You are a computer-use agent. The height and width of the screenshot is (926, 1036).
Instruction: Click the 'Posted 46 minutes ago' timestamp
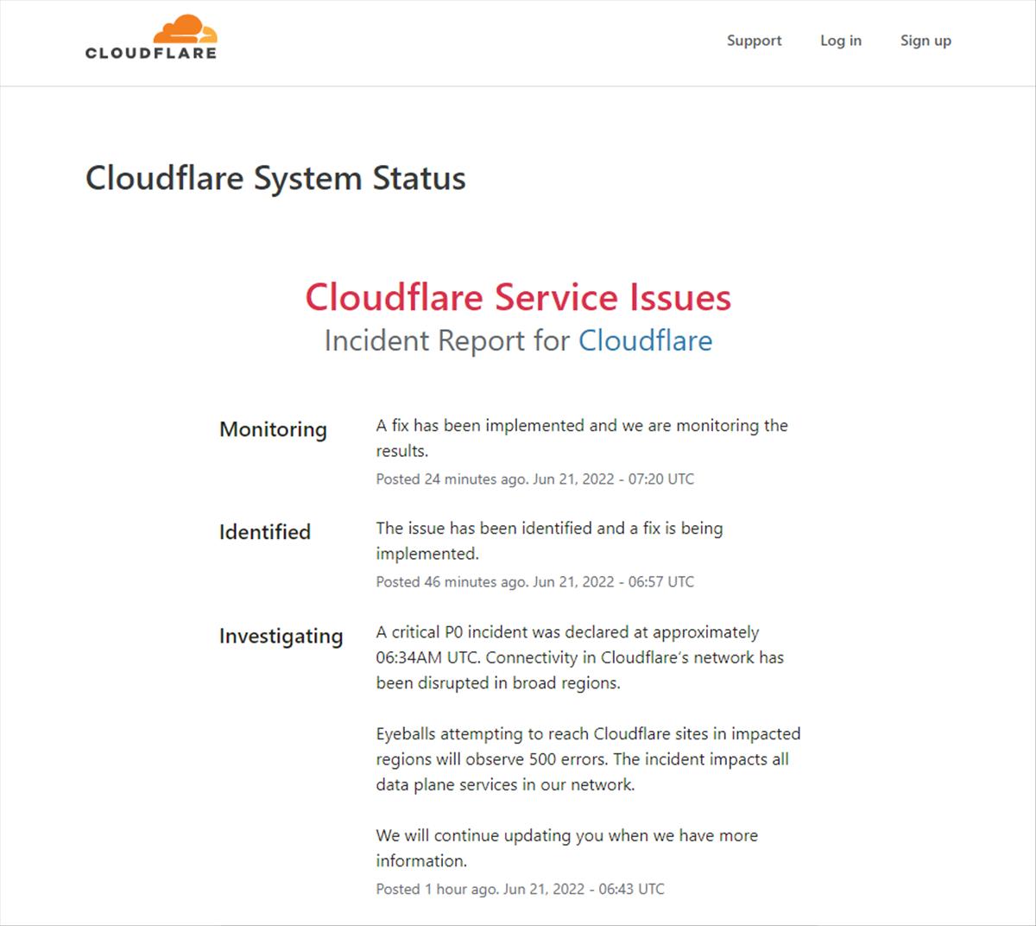534,581
